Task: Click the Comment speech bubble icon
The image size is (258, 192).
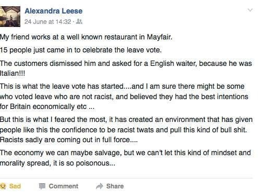Action: click(42, 186)
